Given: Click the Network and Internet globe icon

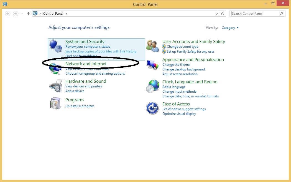Looking at the screenshot, I should [x=55, y=69].
